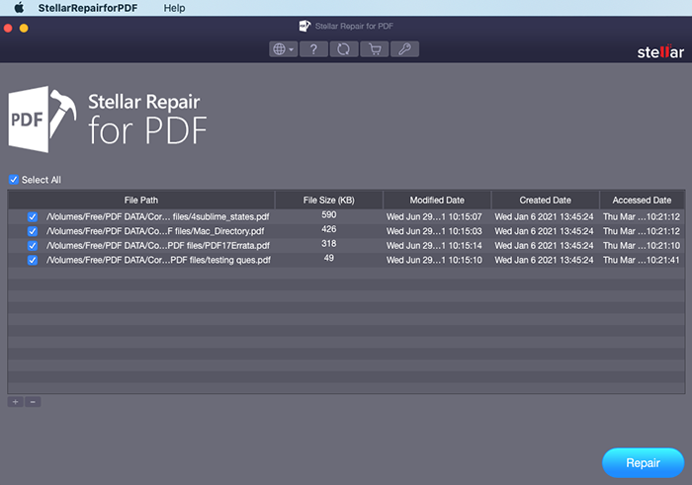The image size is (692, 485).
Task: Uncheck the testing ques.pdf checkbox
Action: [33, 260]
